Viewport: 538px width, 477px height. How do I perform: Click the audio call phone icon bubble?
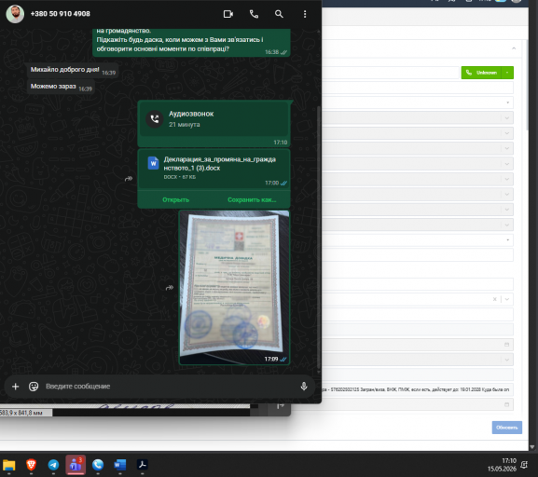[x=155, y=119]
